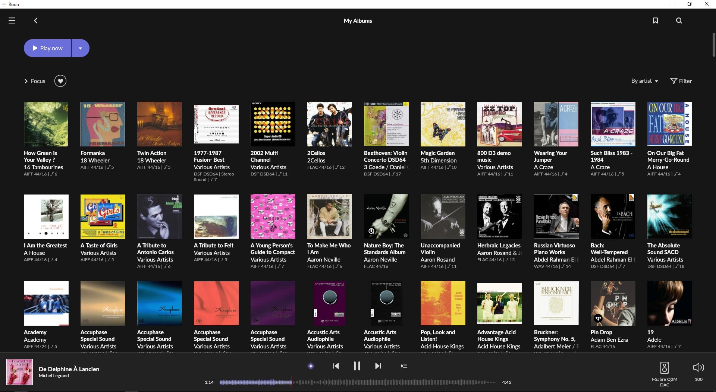716x392 pixels.
Task: Click album title Twin Action text
Action: point(152,153)
